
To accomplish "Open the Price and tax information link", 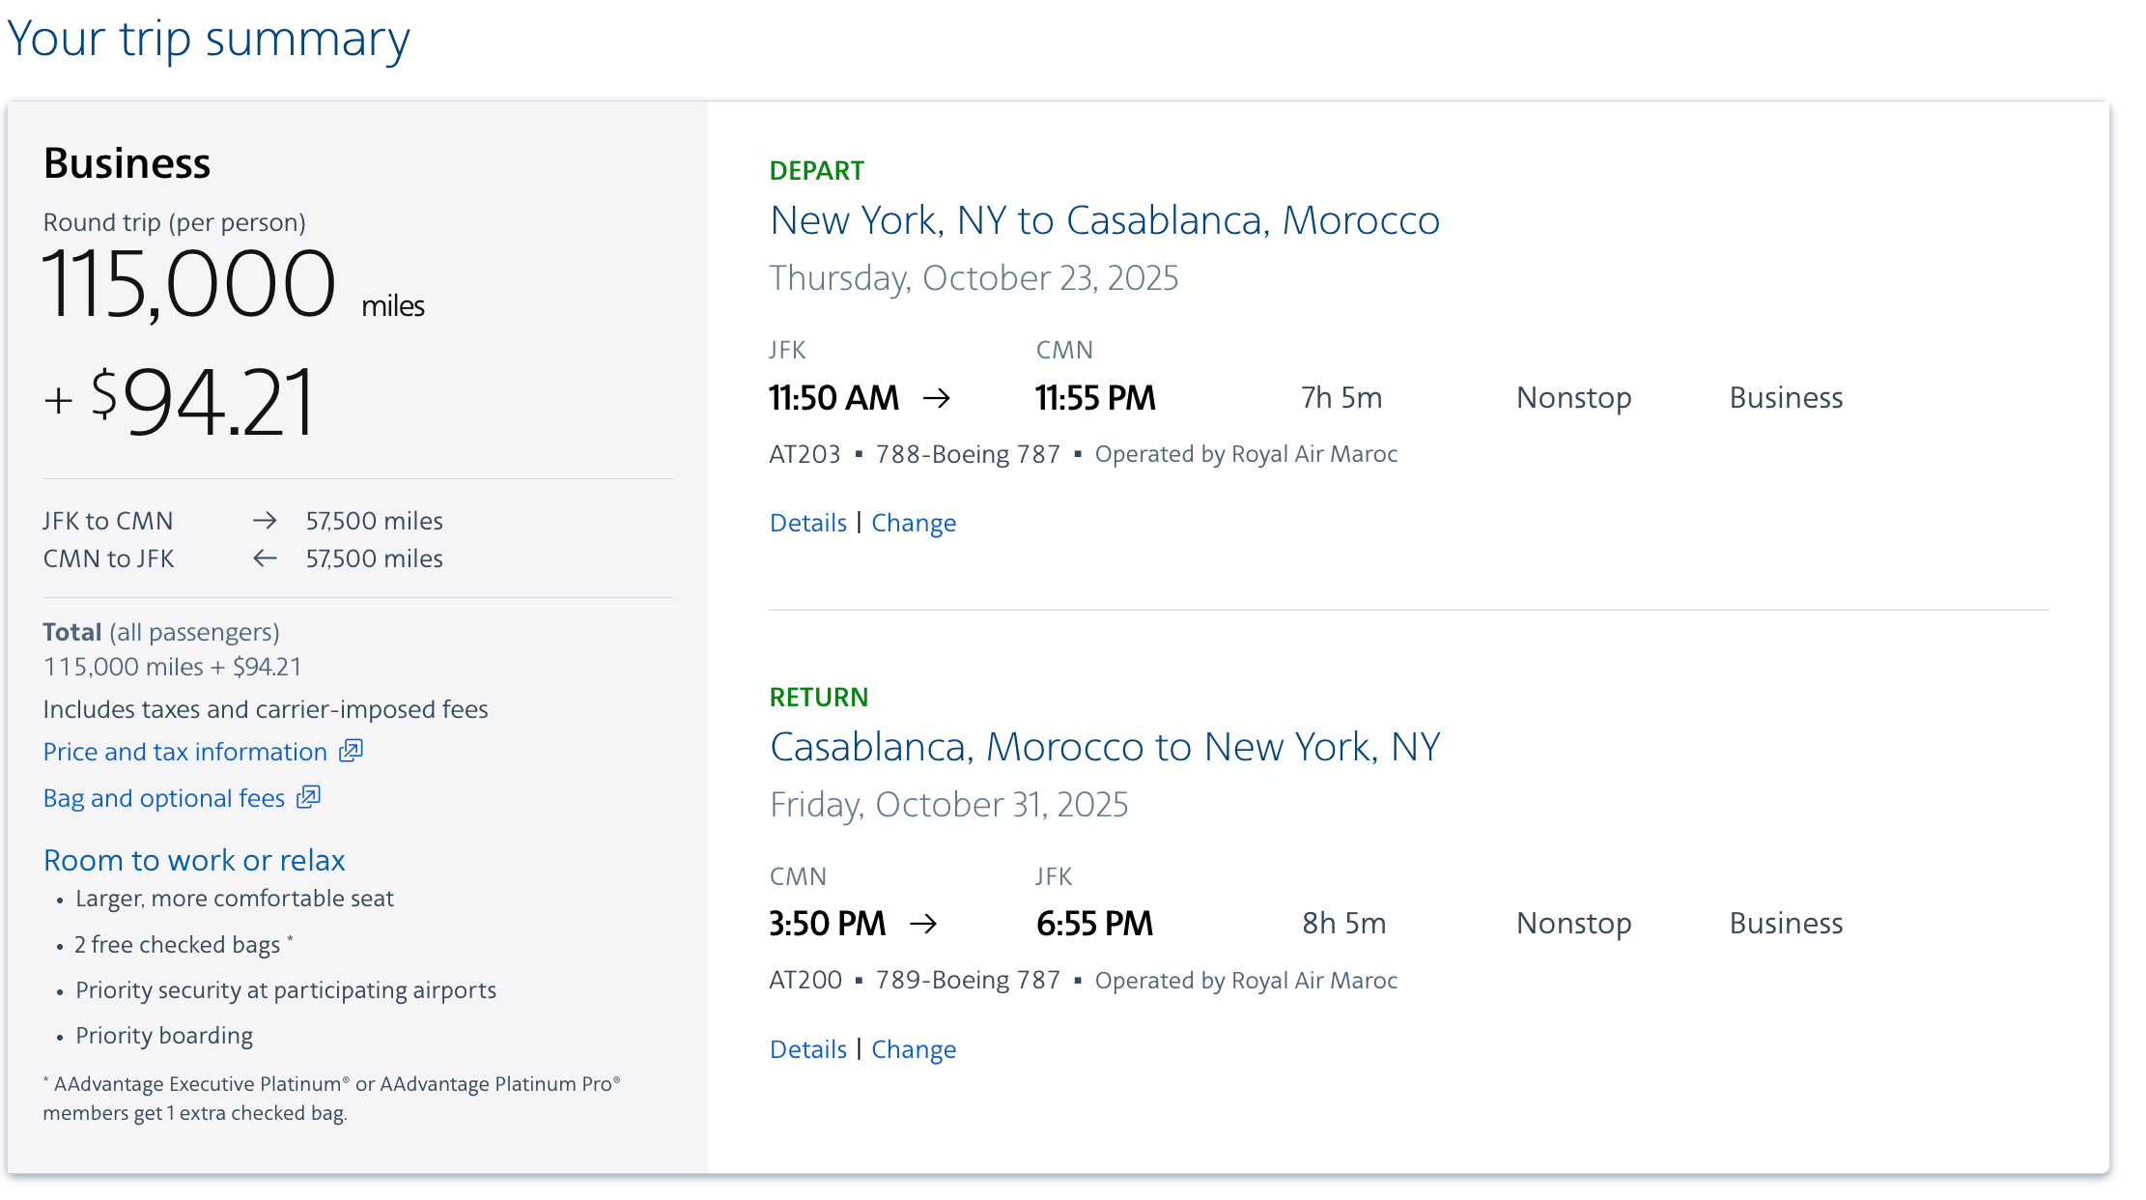I will [185, 752].
